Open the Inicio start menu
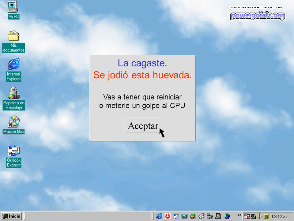 (x=12, y=216)
